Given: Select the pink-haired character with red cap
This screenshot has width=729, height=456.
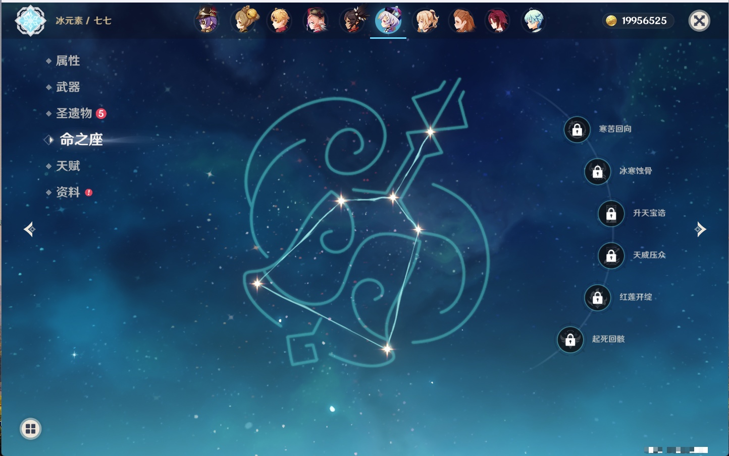Looking at the screenshot, I should tap(317, 21).
